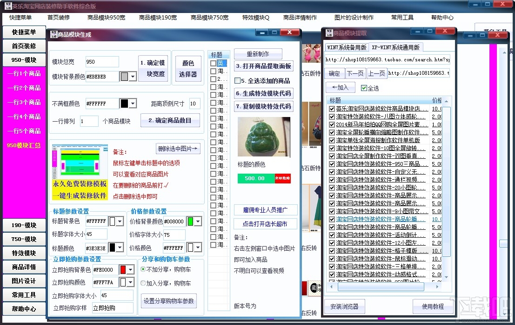515x325 pixels.
Task: Open 价格背景颜色 color dropdown
Action: click(x=198, y=221)
